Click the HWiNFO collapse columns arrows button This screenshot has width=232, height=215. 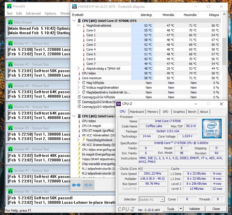pos(88,185)
